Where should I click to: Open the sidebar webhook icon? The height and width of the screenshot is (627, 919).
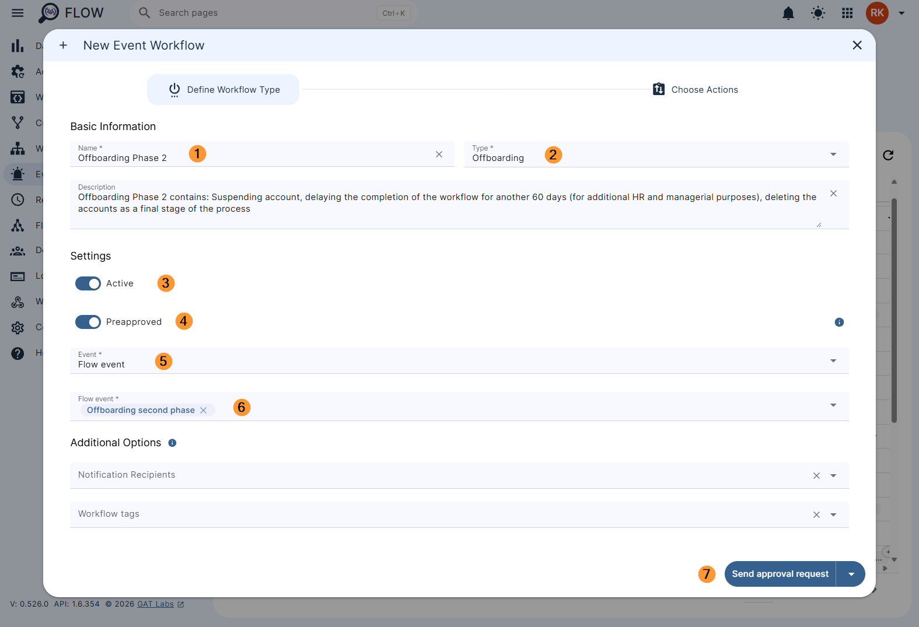click(x=18, y=302)
